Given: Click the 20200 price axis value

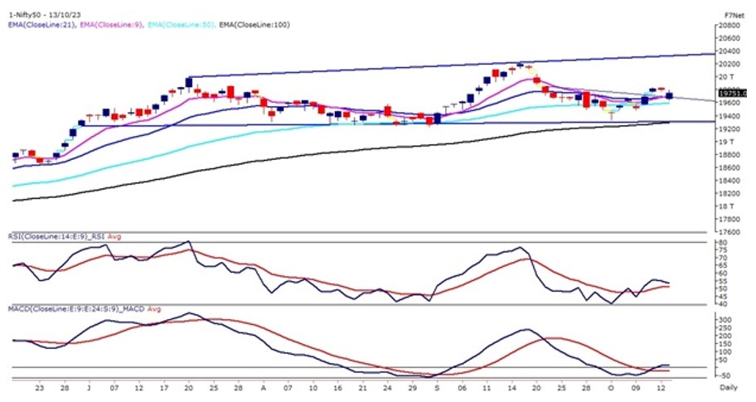Looking at the screenshot, I should [x=730, y=64].
